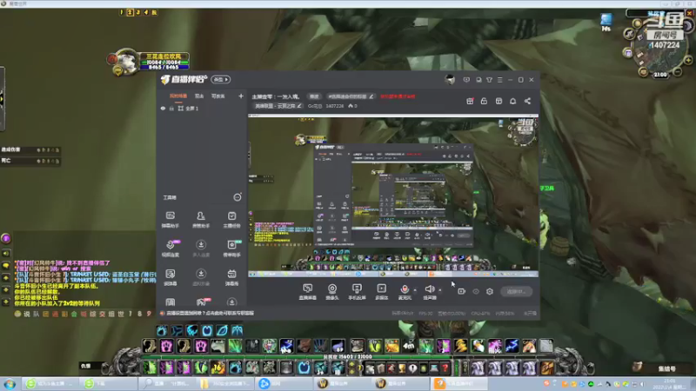Viewport: 696px width, 391px height.
Task: Open the mode pill dropdown beside the logo
Action: (x=221, y=80)
